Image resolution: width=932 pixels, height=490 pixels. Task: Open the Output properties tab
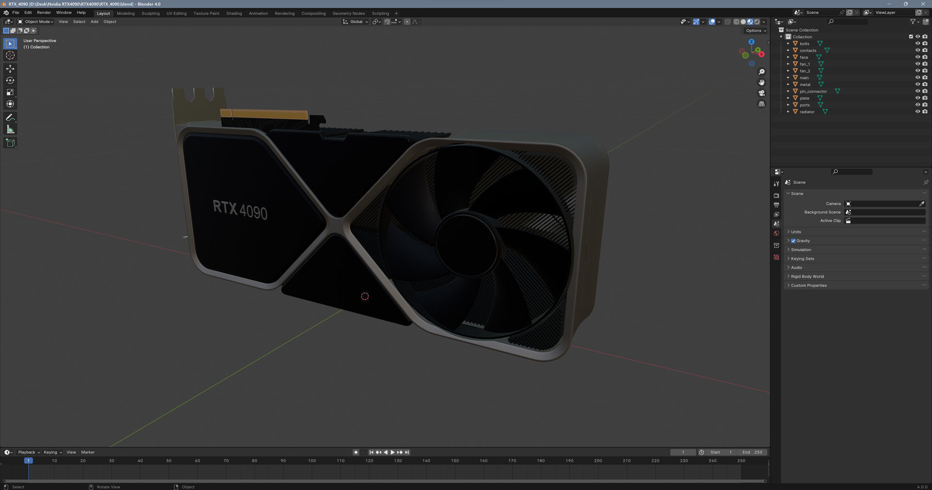776,205
